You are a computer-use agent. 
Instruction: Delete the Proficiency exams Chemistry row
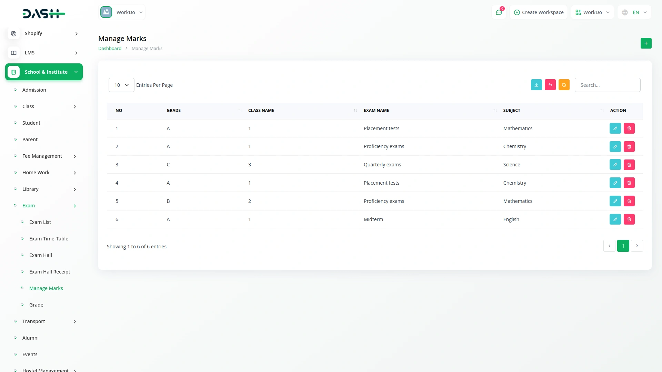pyautogui.click(x=629, y=147)
